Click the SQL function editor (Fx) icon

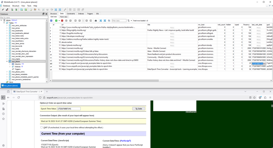(x=39, y=10)
